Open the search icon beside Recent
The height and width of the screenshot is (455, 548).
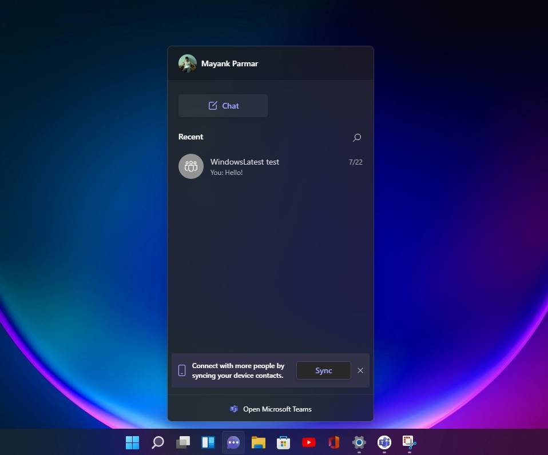coord(357,137)
